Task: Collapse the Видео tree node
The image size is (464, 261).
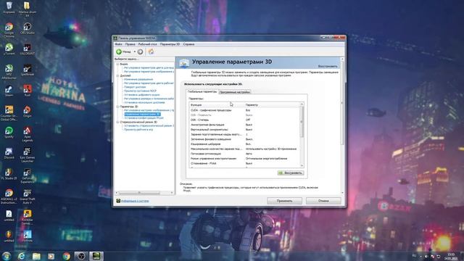Action: click(117, 64)
